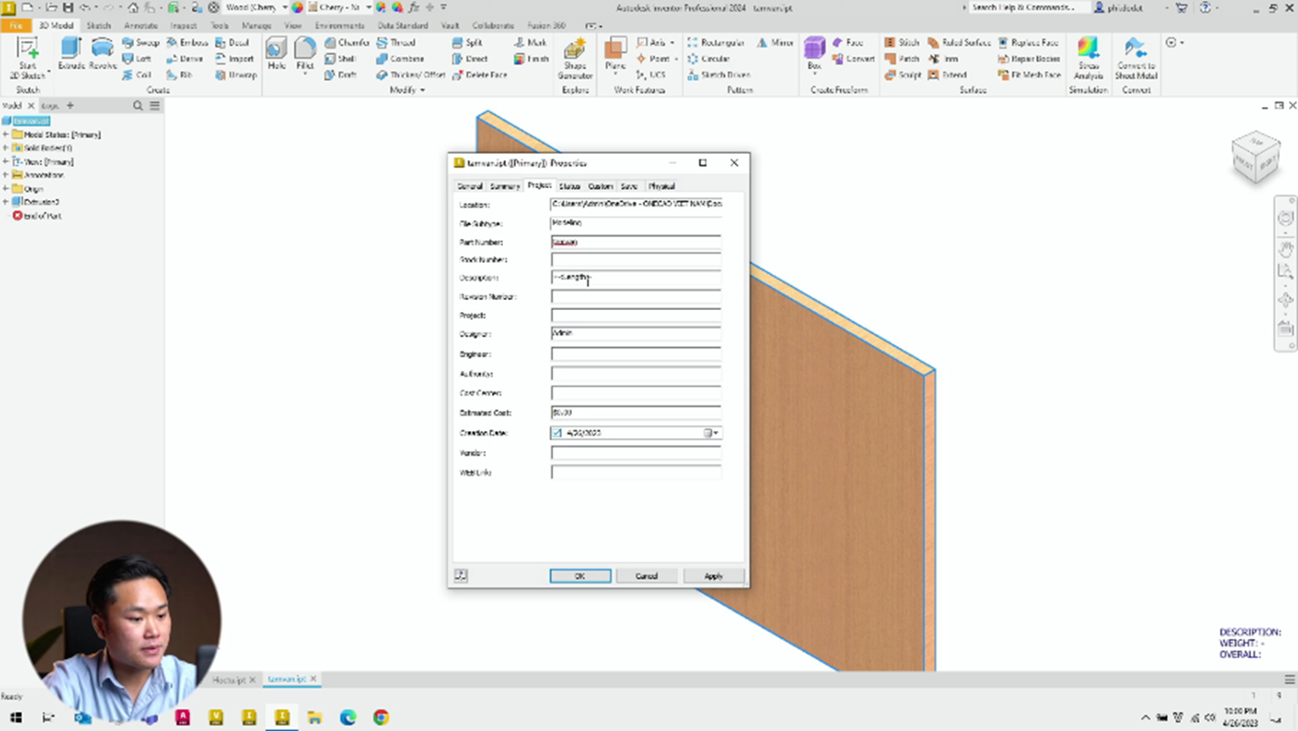Click the Replace Face tool
Screen dimensions: 1298x731
[x=1028, y=43]
